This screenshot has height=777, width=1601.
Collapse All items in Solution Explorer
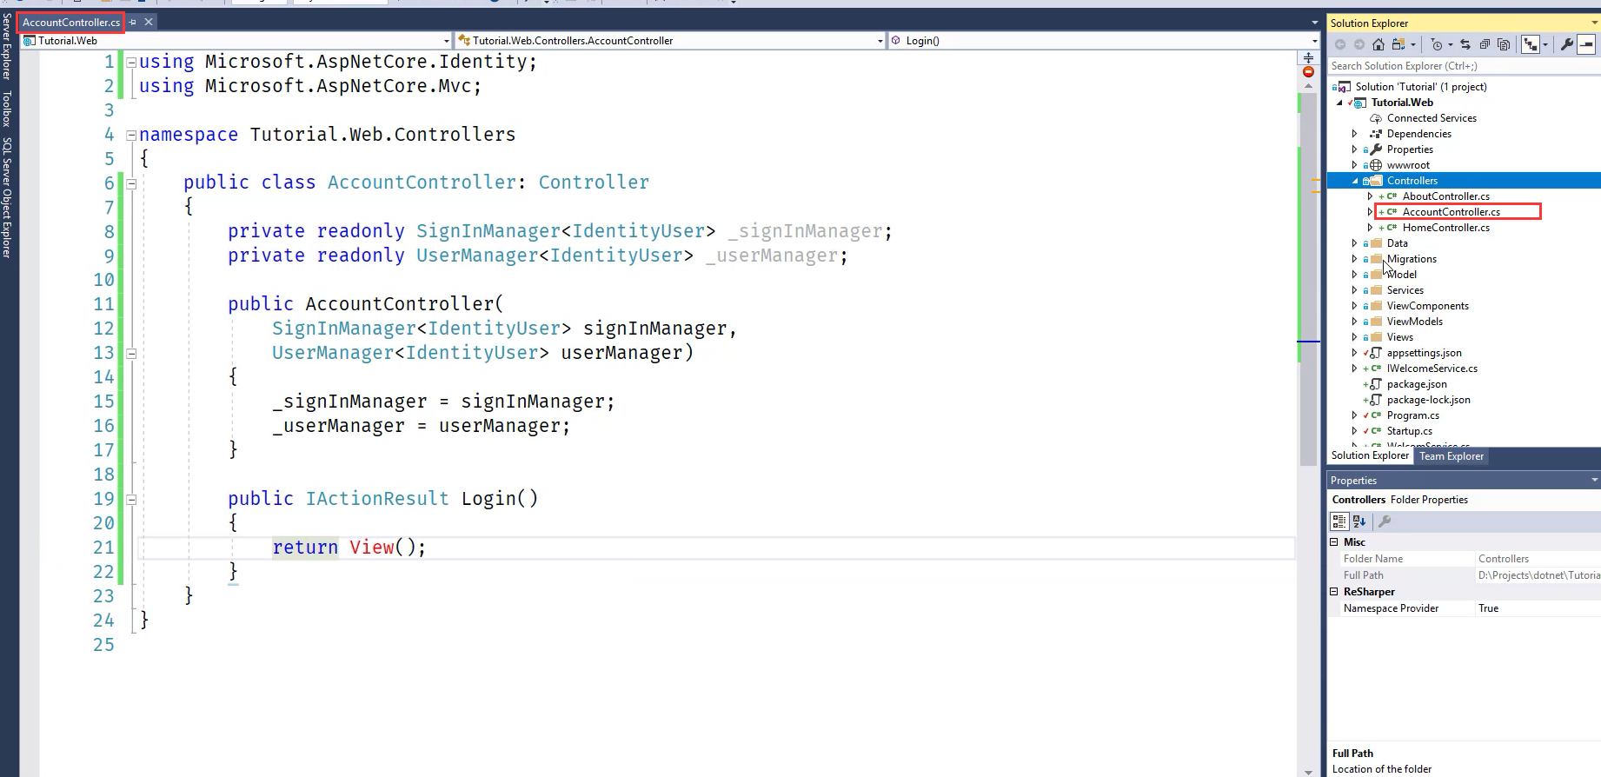1485,44
